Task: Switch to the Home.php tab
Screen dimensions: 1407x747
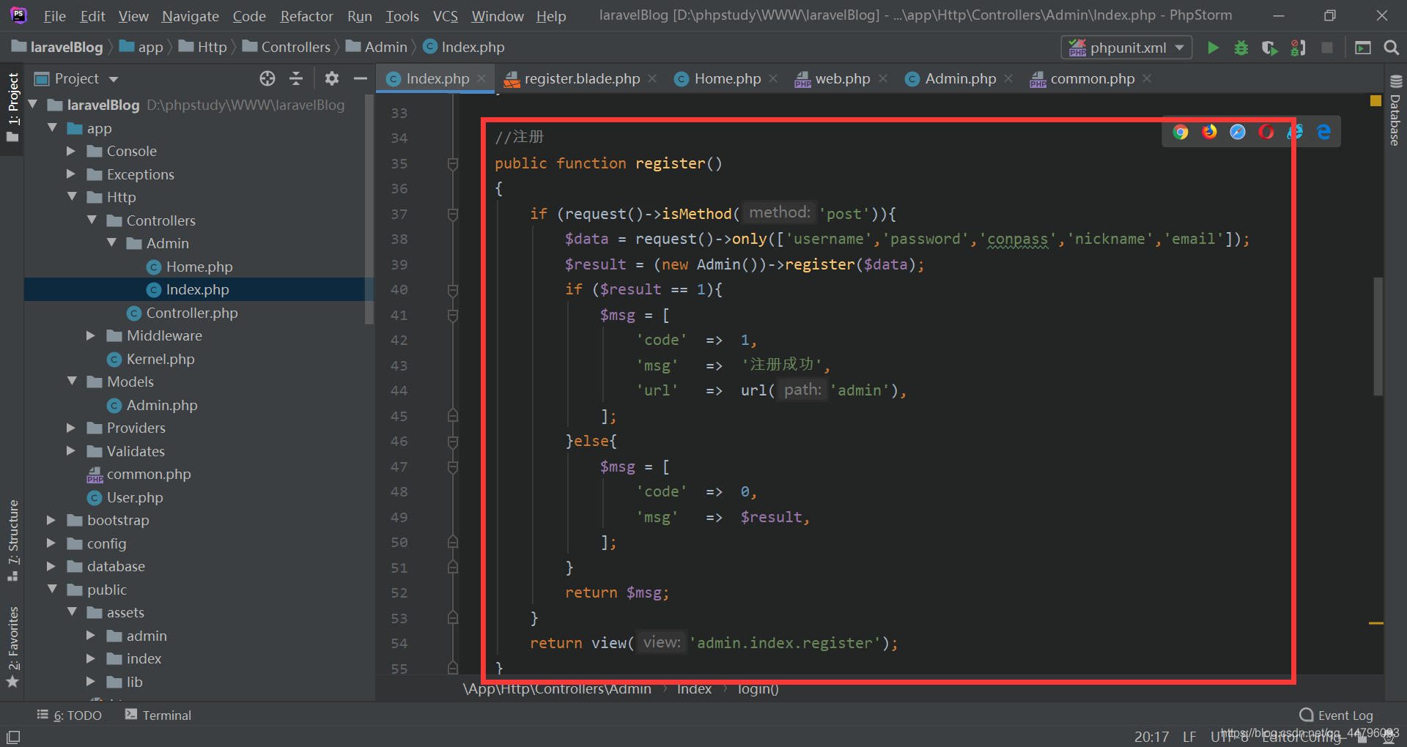Action: 726,78
